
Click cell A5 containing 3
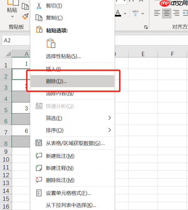point(21,108)
